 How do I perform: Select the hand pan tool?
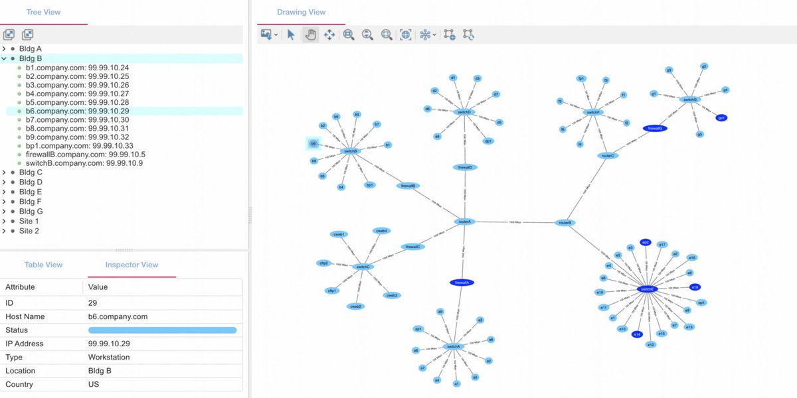(310, 34)
